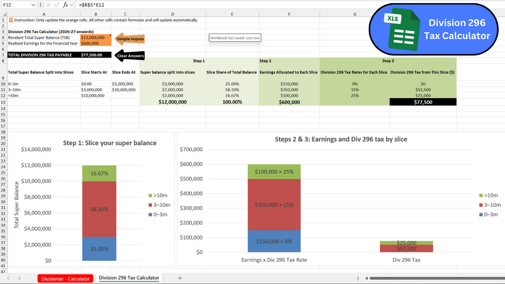Switch to the Disclaimer - Calculator sheet tab
This screenshot has height=284, width=505.
[x=65, y=279]
